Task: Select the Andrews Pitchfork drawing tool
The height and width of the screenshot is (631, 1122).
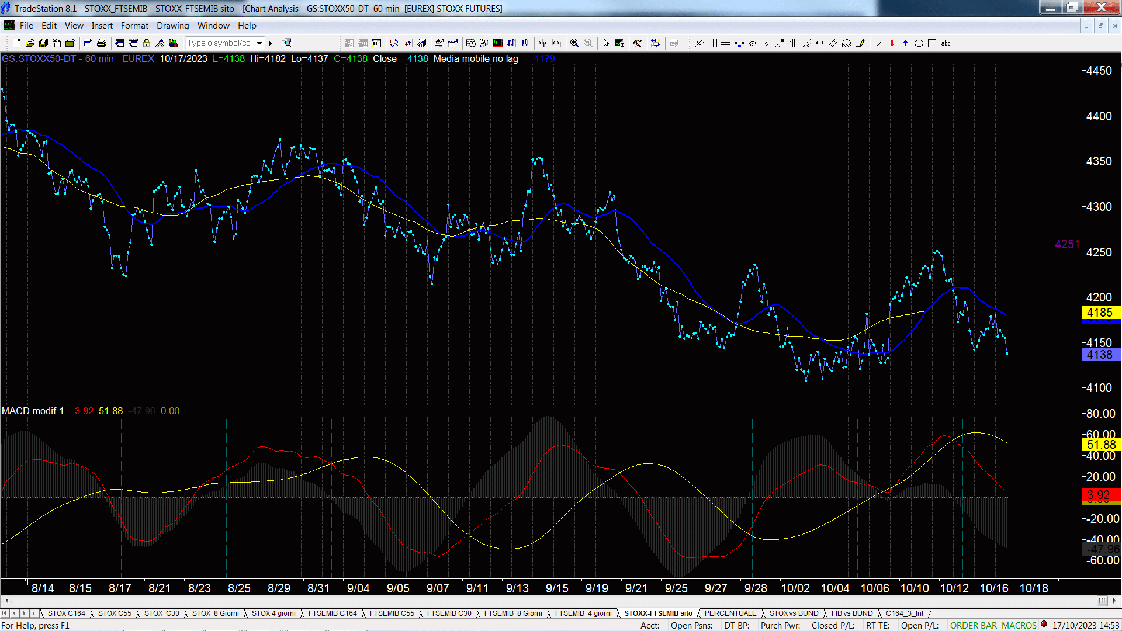Action: (699, 43)
